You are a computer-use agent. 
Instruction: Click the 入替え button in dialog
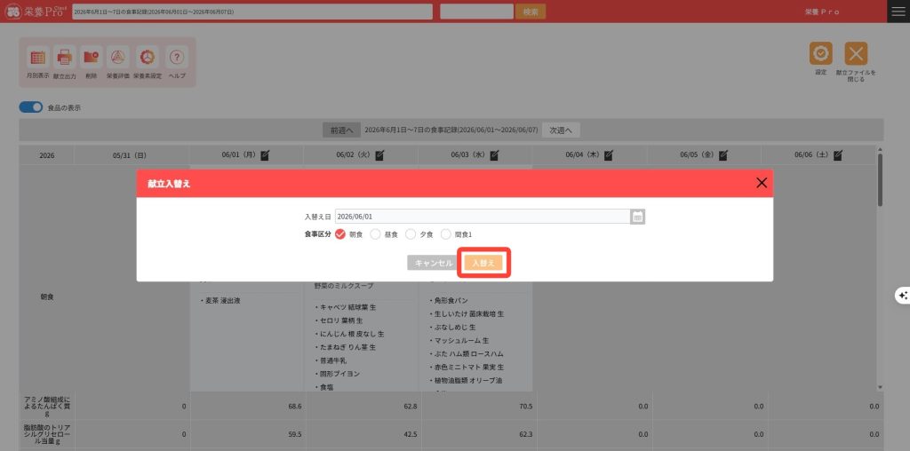click(x=483, y=263)
